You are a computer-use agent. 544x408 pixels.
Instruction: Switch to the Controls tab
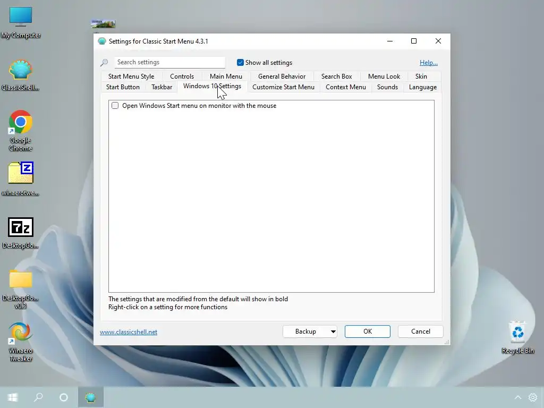pos(182,76)
